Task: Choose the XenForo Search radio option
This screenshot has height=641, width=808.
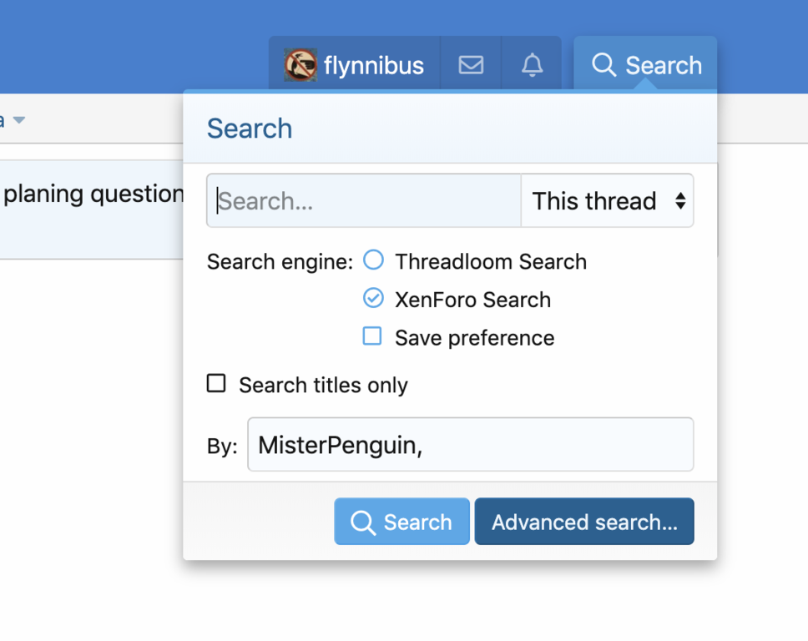Action: point(373,298)
